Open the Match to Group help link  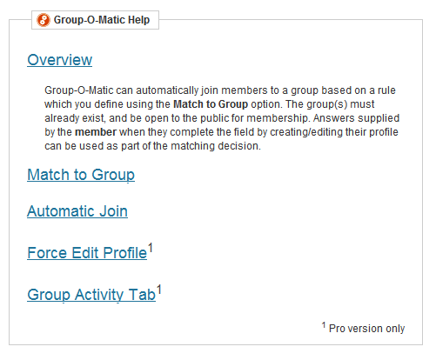coord(81,175)
